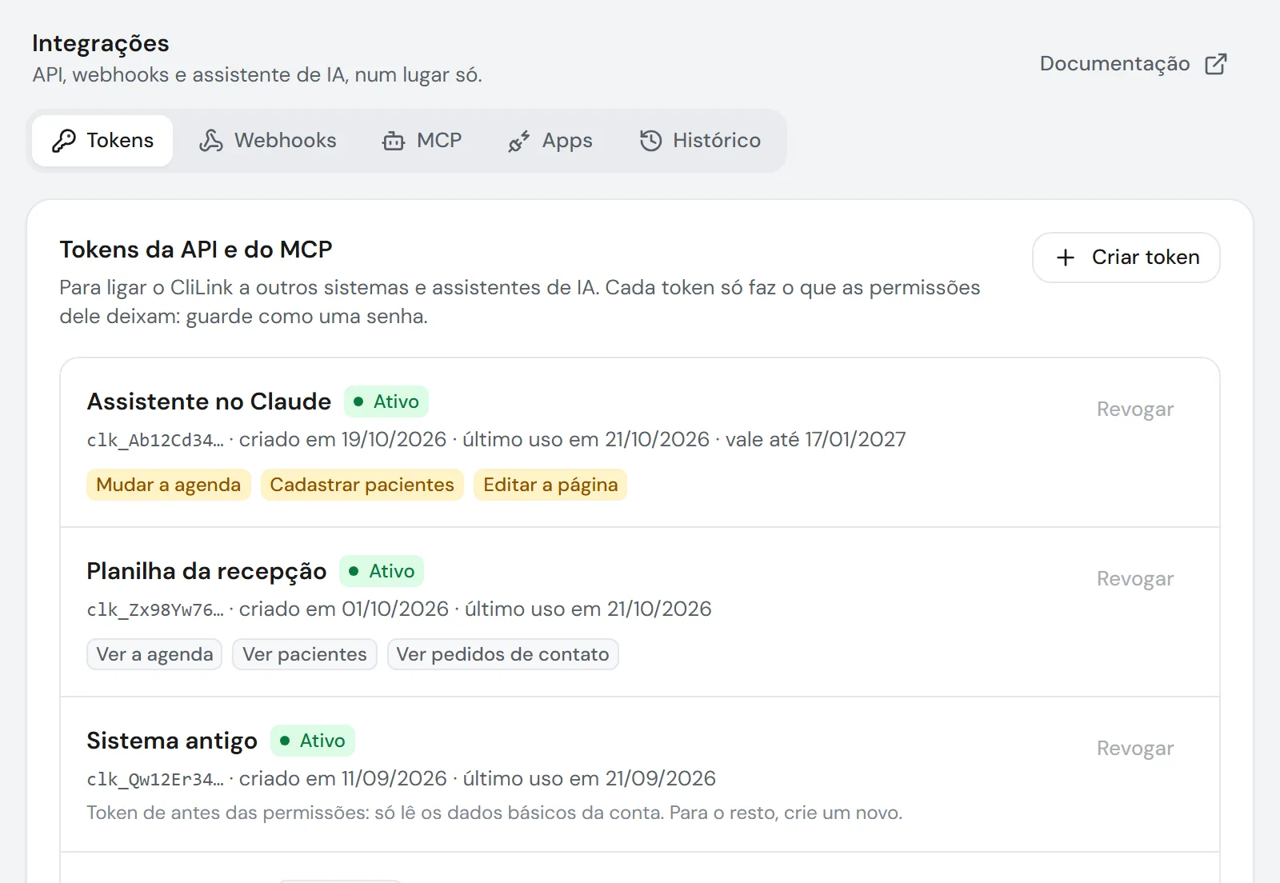Open the Apps tab
This screenshot has width=1280, height=883.
tap(550, 141)
